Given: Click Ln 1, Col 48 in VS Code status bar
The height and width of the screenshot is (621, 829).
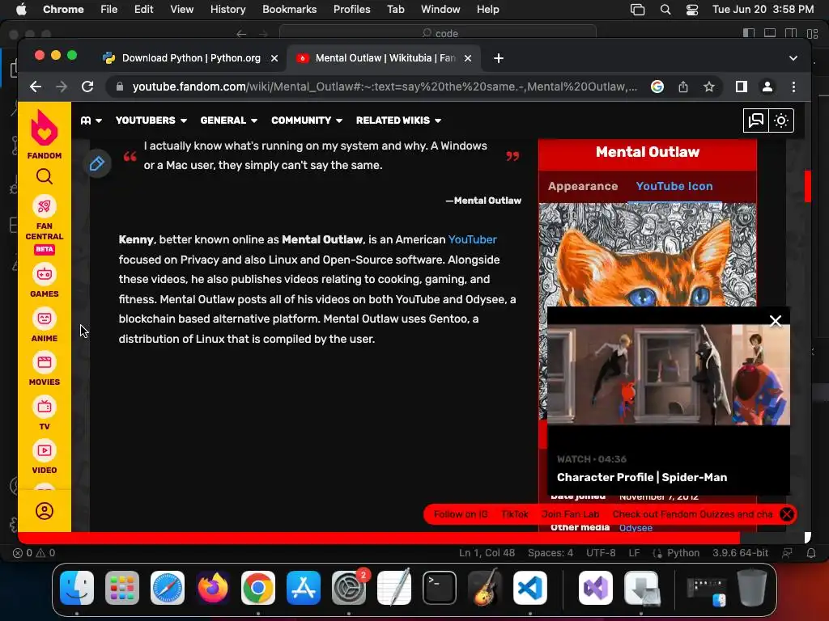Looking at the screenshot, I should point(487,553).
